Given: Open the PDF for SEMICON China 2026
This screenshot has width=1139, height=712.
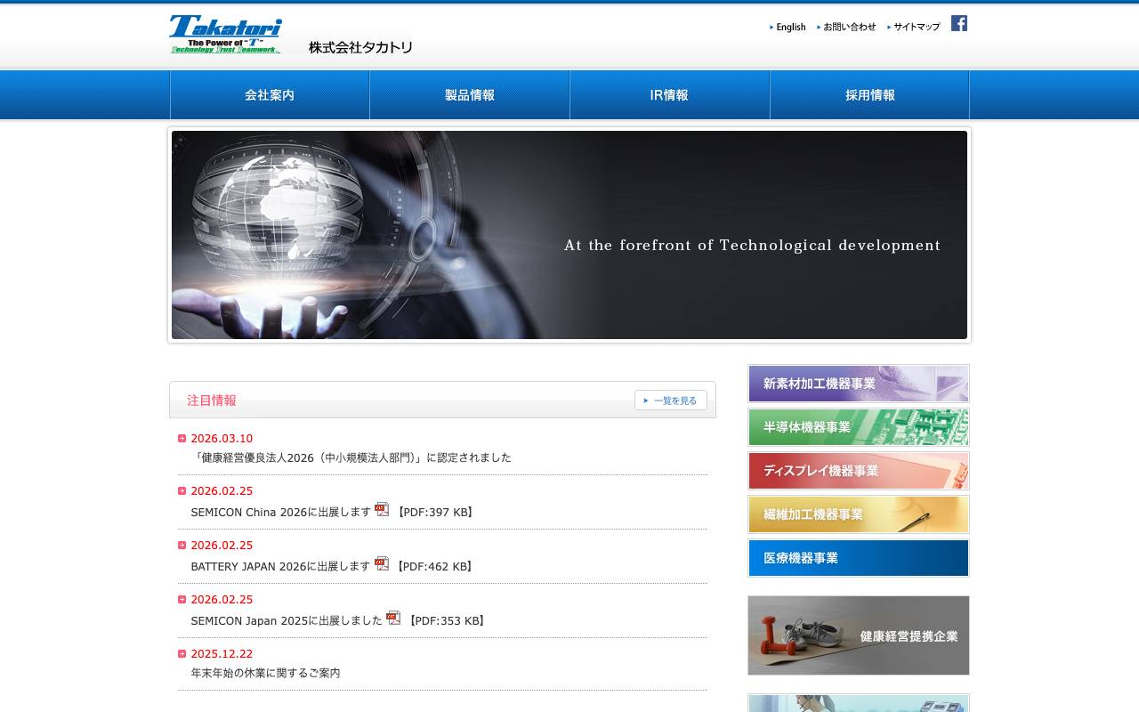Looking at the screenshot, I should tap(382, 509).
